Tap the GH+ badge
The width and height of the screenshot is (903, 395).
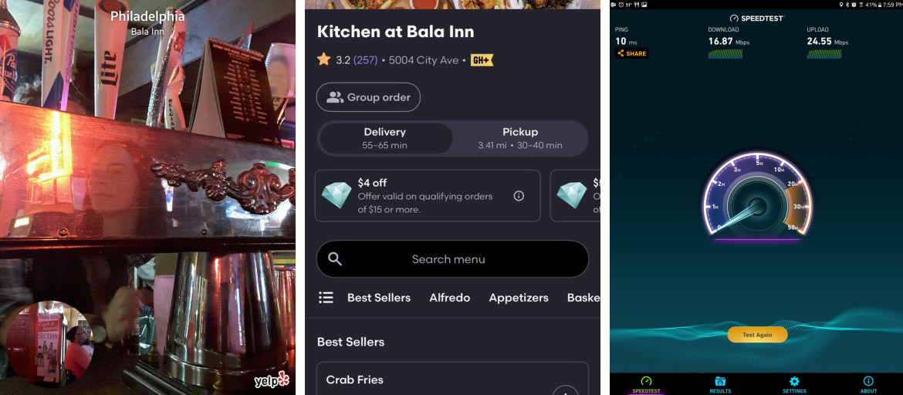point(482,60)
